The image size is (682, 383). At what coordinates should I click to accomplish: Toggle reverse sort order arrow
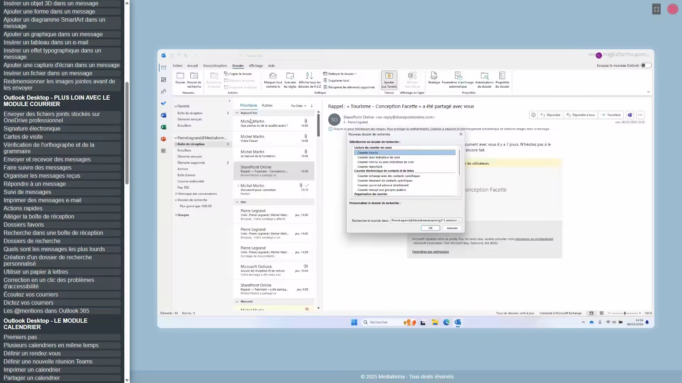coord(312,106)
